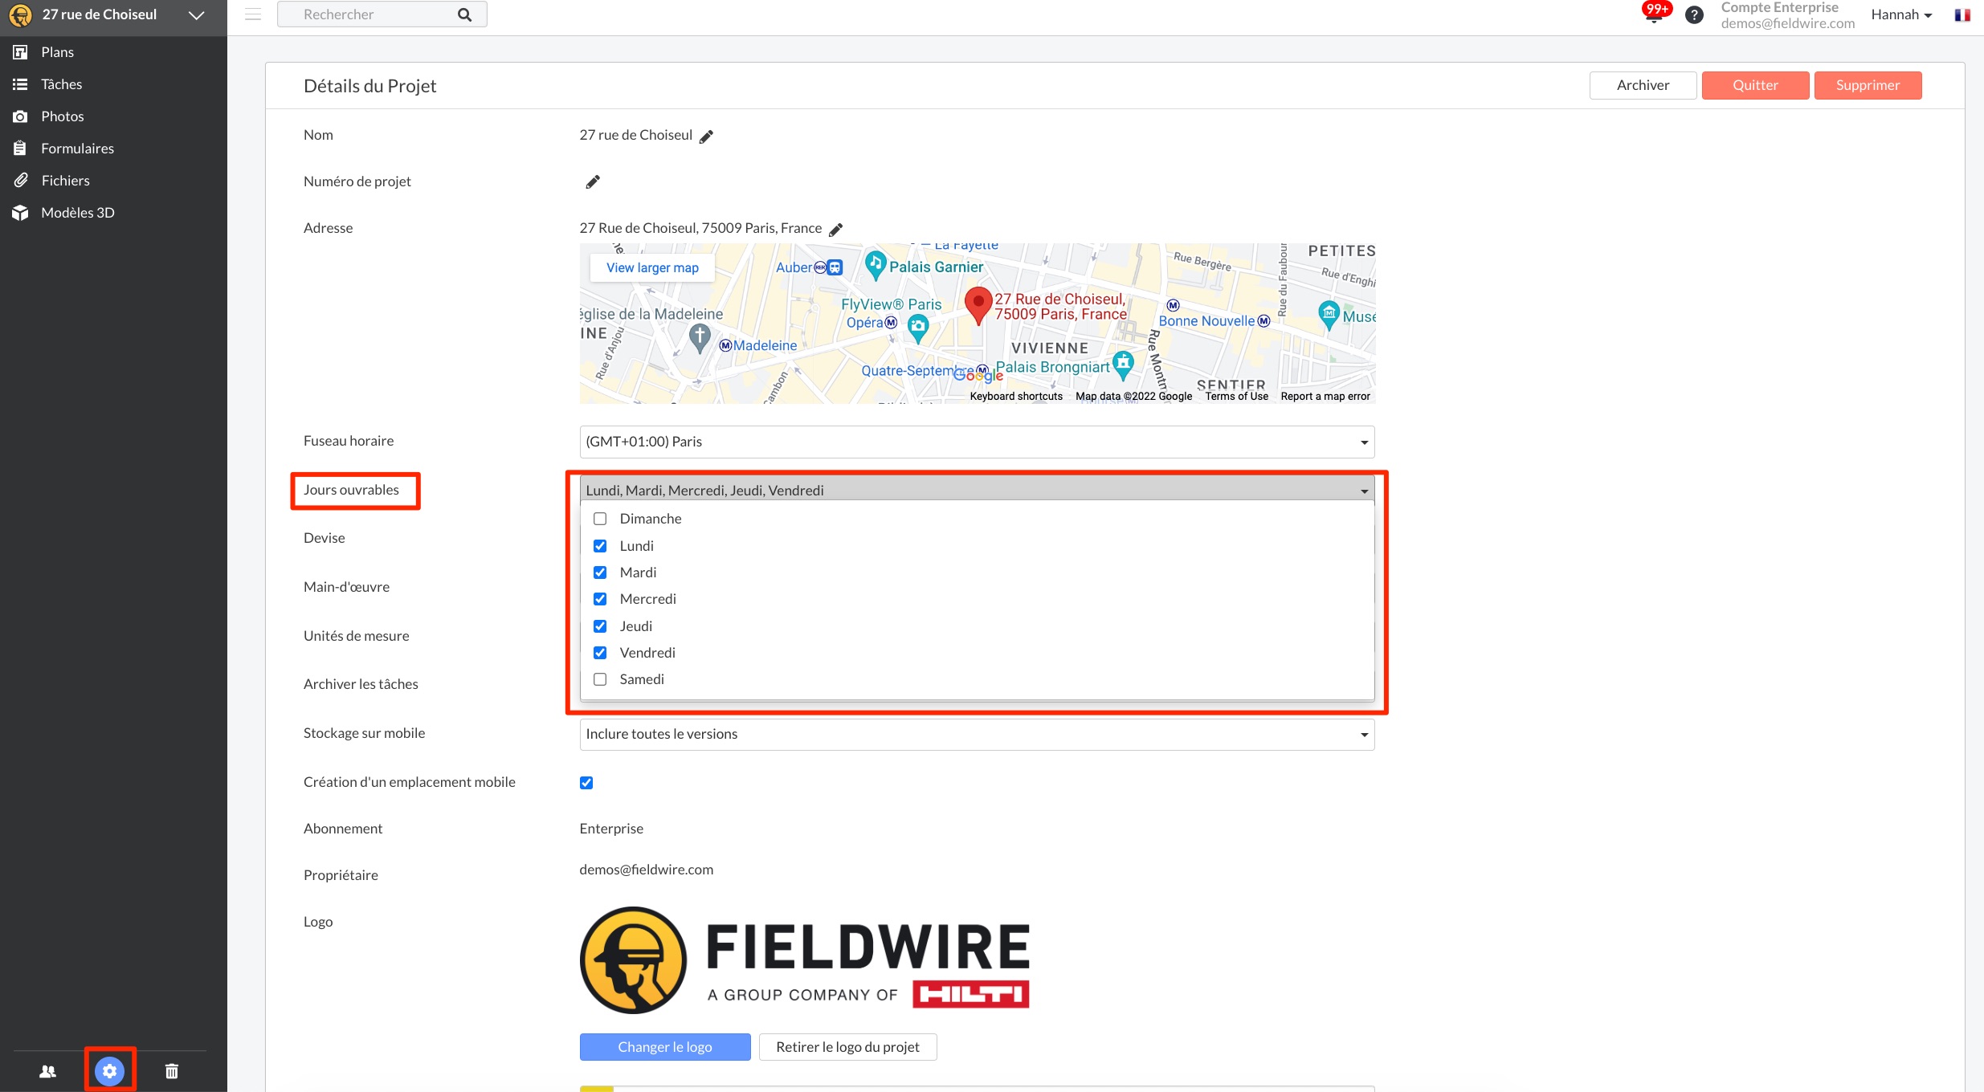Viewport: 1984px width, 1092px height.
Task: Open project settings gear icon
Action: (110, 1070)
